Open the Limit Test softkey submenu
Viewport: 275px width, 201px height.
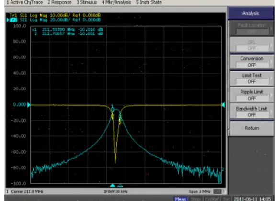(252, 78)
